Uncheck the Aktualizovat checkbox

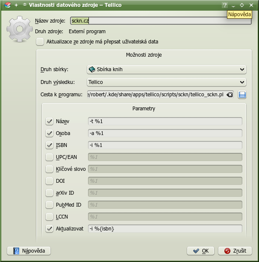pos(49,229)
